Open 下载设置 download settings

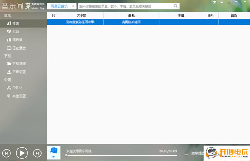(x=16, y=72)
